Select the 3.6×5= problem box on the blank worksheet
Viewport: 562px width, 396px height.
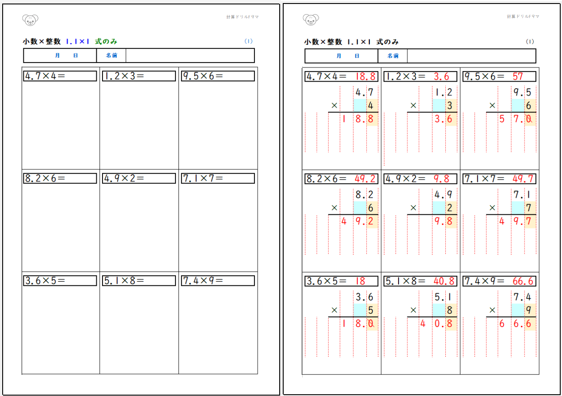(x=60, y=281)
